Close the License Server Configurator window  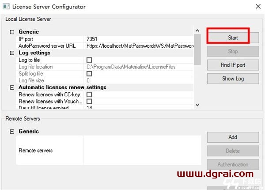pyautogui.click(x=257, y=7)
